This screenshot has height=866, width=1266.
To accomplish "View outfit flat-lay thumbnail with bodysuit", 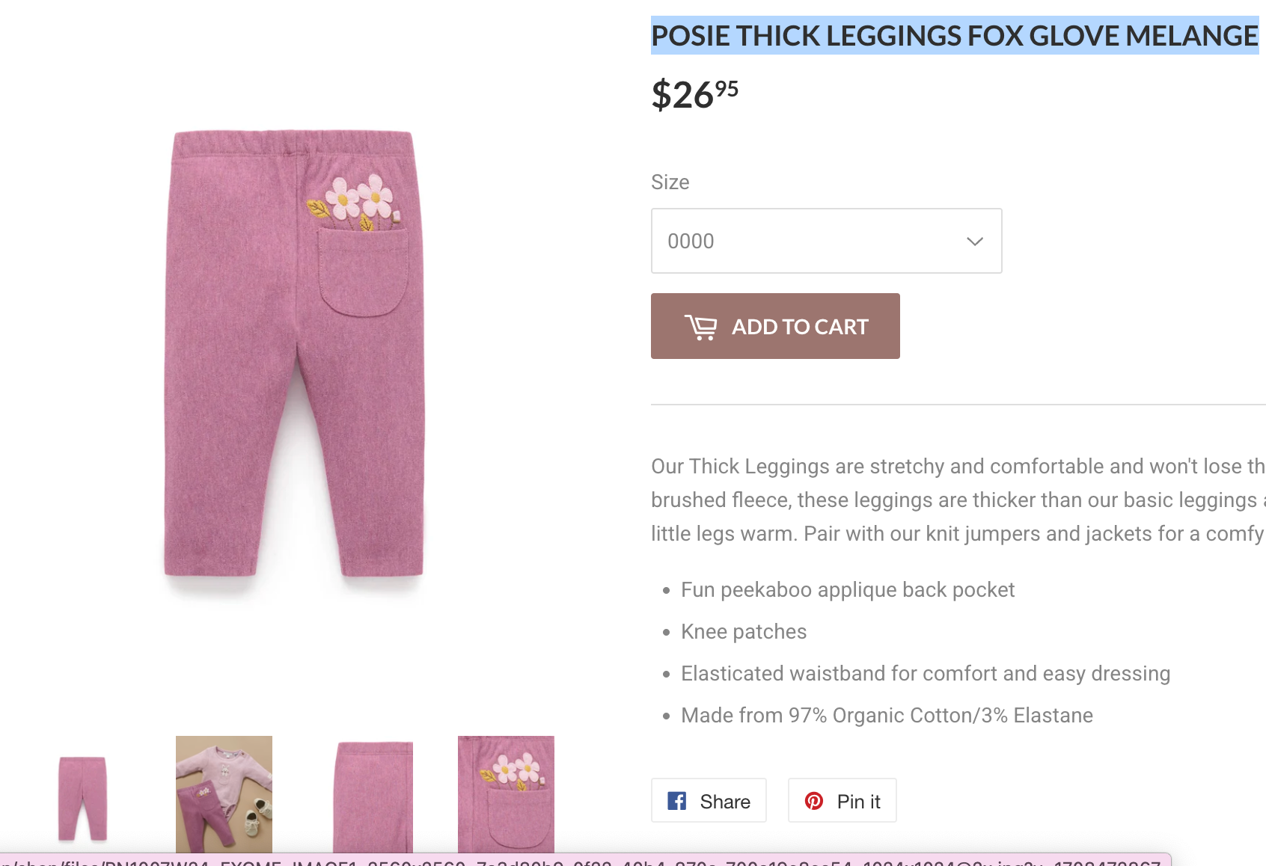I will click(x=224, y=794).
